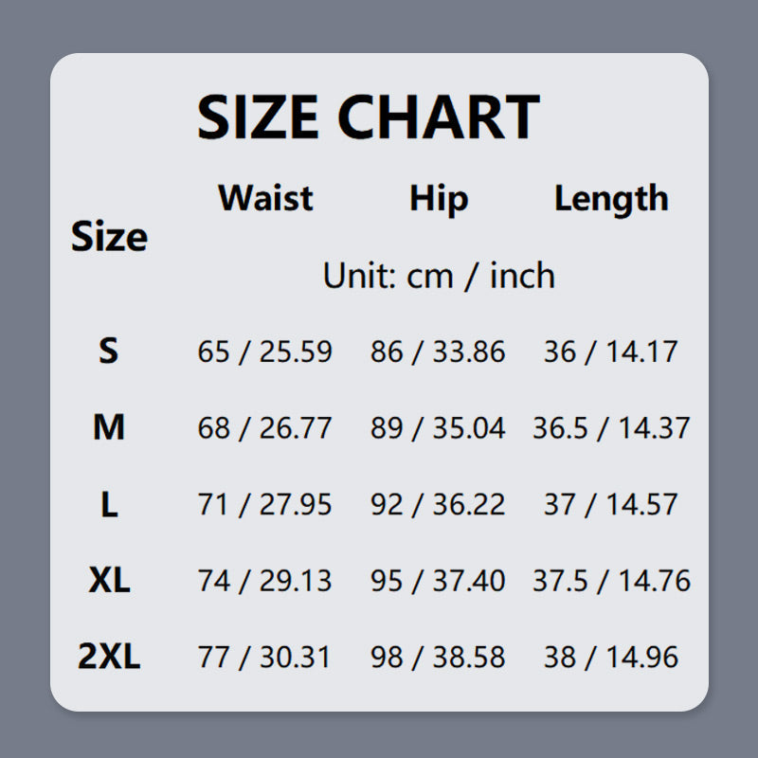Click the Size row header label
Image resolution: width=758 pixels, height=758 pixels.
109,237
